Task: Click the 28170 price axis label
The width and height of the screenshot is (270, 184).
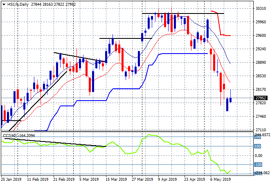Action: pyautogui.click(x=261, y=89)
